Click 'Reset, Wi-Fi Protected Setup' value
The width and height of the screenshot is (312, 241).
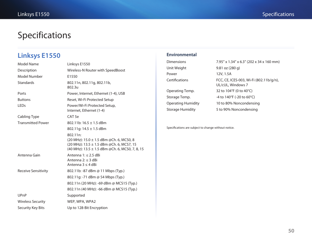click(90, 100)
